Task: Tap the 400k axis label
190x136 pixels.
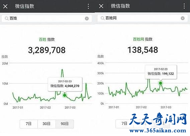Action: [x=101, y=63]
